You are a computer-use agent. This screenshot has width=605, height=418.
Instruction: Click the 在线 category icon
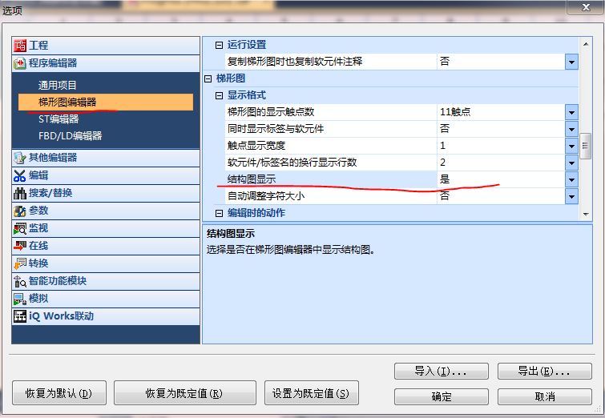coord(21,246)
